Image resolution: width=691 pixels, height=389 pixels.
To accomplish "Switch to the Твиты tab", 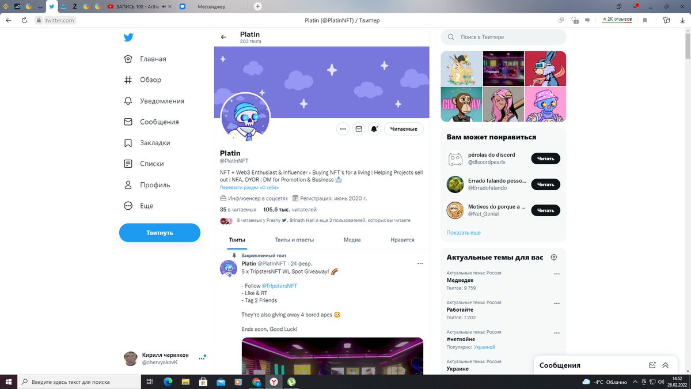I will (x=237, y=240).
